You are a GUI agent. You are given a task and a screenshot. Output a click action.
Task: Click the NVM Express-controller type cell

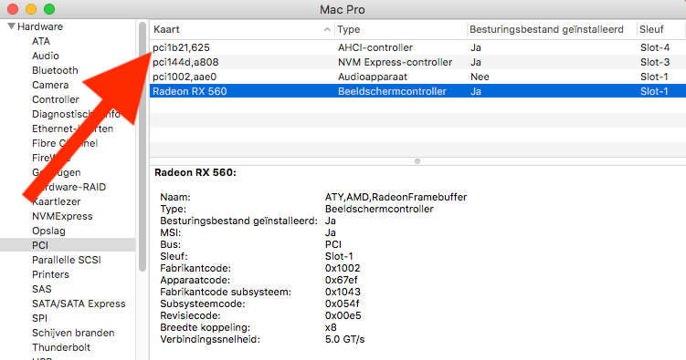point(395,62)
